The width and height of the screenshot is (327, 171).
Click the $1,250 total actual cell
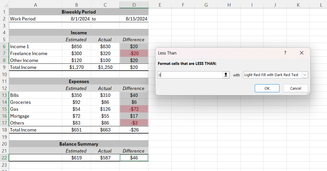[105, 67]
